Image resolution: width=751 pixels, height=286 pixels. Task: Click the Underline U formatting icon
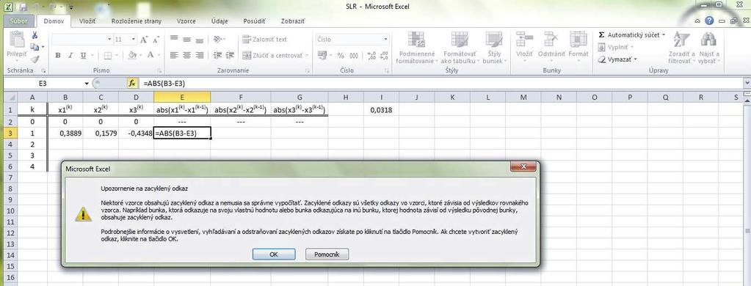coord(84,56)
